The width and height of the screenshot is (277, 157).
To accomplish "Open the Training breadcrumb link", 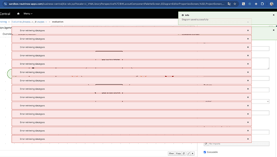I will pos(3,22).
